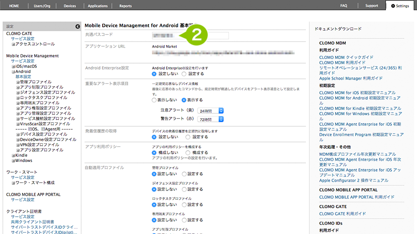Open CLOMO MDM 利用ガイド document

point(342,63)
